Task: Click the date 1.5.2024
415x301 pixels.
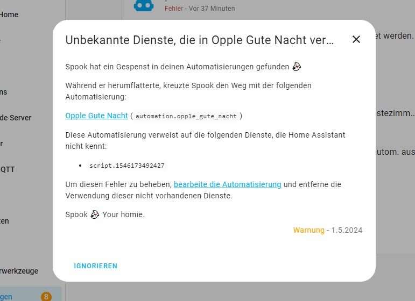Action: point(347,230)
